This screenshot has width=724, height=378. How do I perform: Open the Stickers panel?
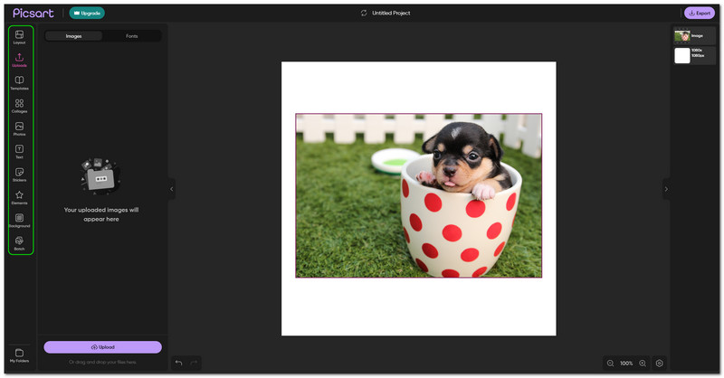[19, 174]
